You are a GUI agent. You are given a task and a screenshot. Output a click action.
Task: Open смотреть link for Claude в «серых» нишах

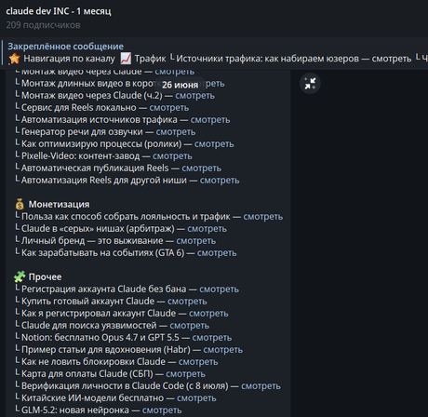click(x=207, y=228)
